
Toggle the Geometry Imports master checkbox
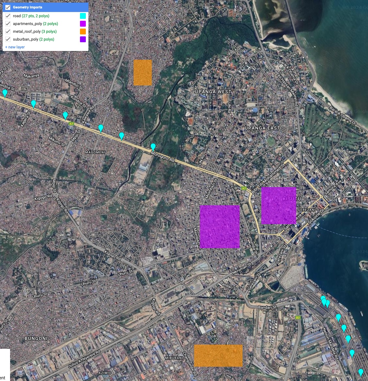click(x=8, y=7)
